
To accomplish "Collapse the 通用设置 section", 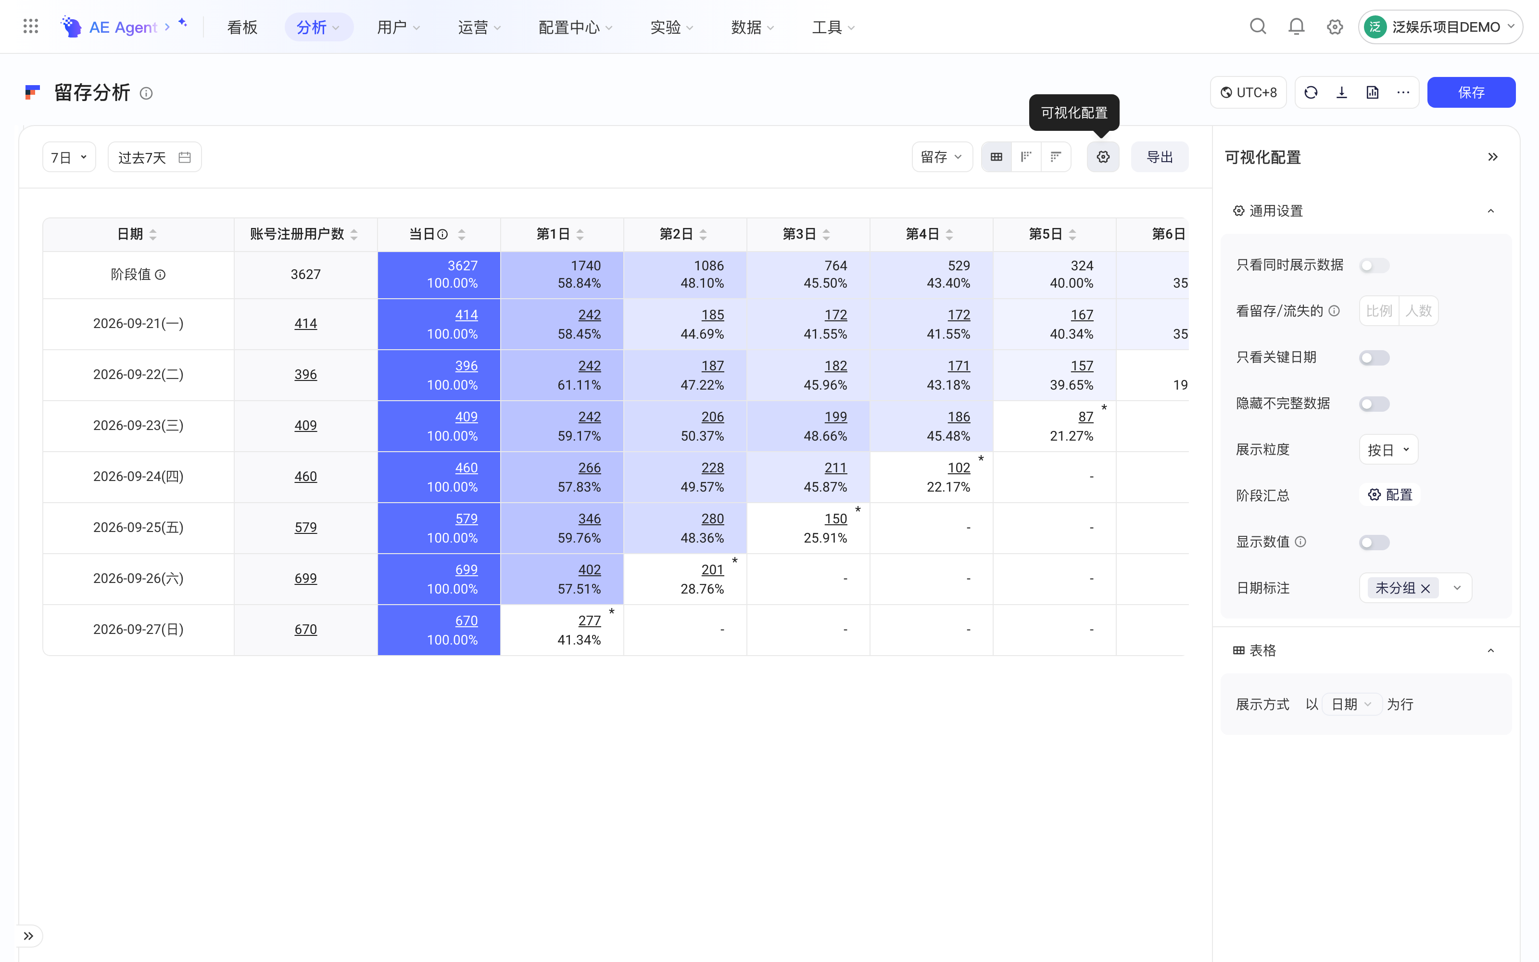I will click(x=1491, y=211).
